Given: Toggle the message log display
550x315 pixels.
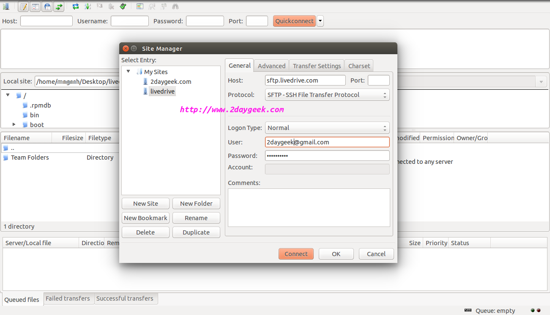Looking at the screenshot, I should point(24,6).
